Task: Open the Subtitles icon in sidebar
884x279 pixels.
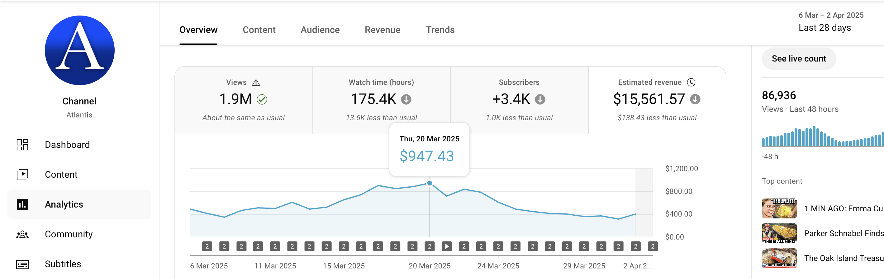Action: click(22, 264)
